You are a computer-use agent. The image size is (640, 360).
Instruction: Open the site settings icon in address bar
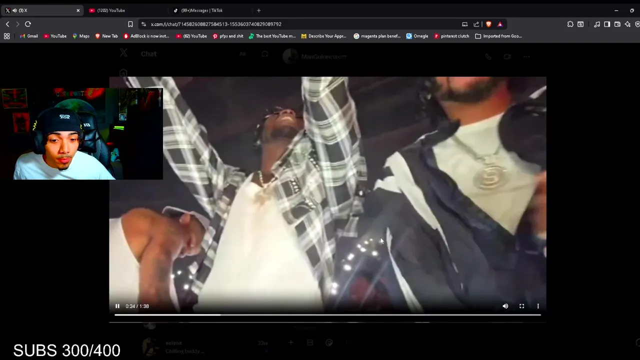tap(143, 24)
